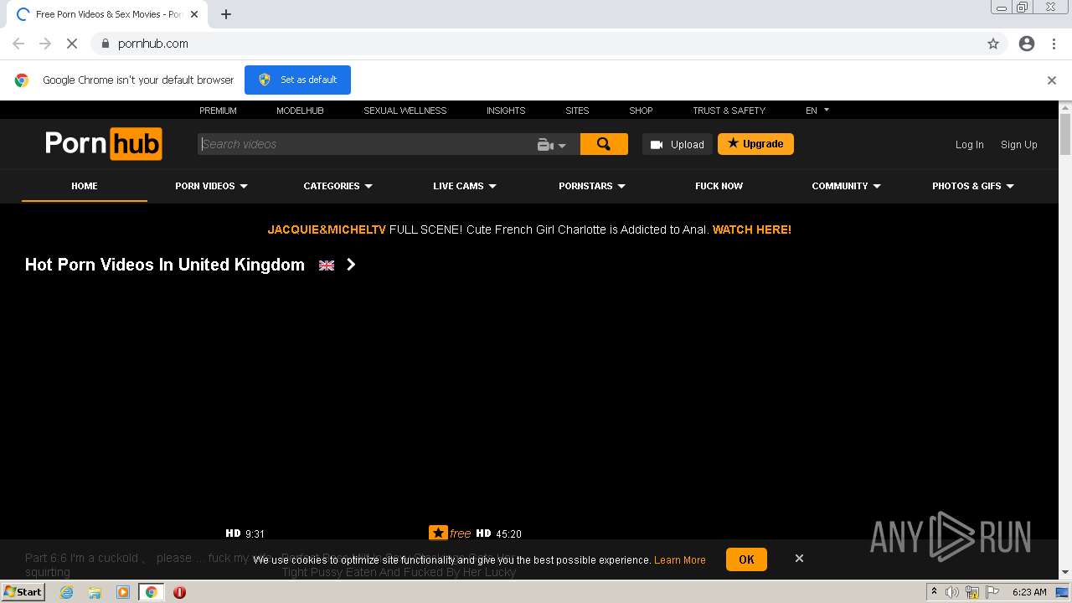This screenshot has width=1072, height=603.
Task: Click the Chrome taskbar icon
Action: click(152, 592)
